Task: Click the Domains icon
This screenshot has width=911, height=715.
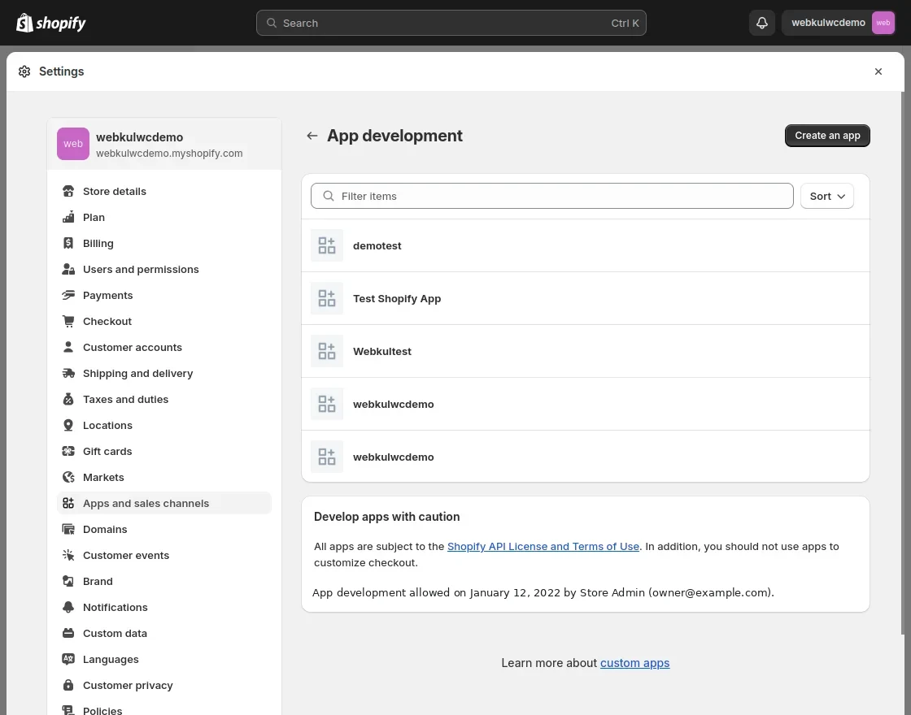Action: click(x=68, y=529)
